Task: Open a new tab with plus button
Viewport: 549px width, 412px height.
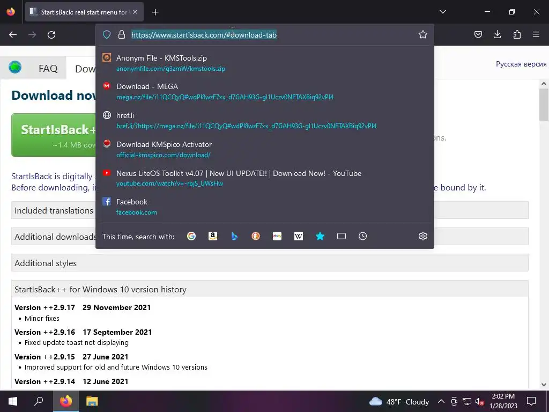Action: coord(155,12)
